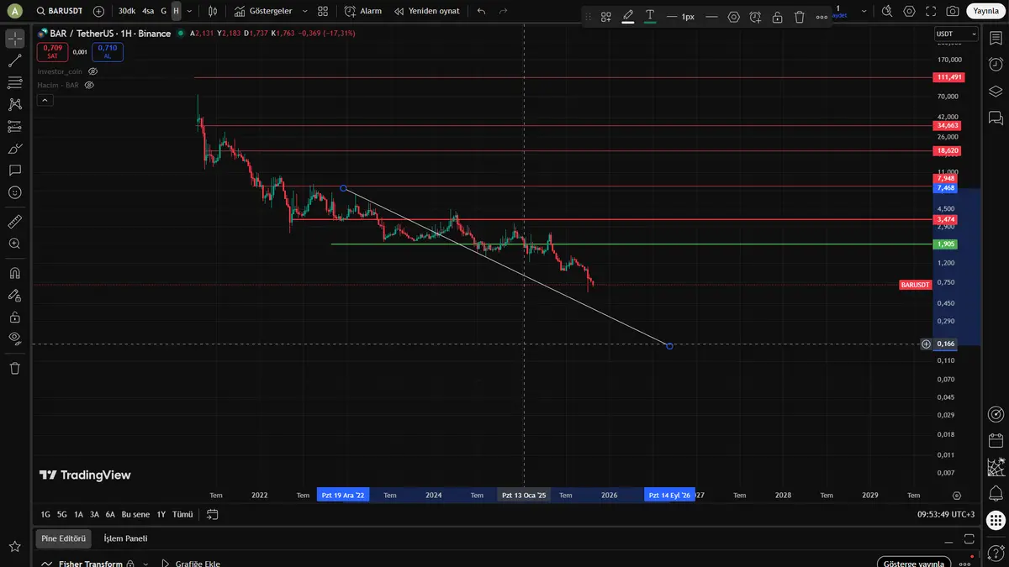Open the notifications bell panel
The height and width of the screenshot is (567, 1009).
996,492
